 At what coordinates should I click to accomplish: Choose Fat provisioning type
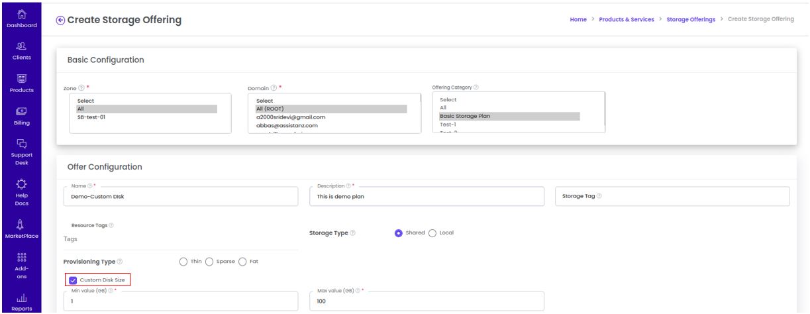(243, 261)
